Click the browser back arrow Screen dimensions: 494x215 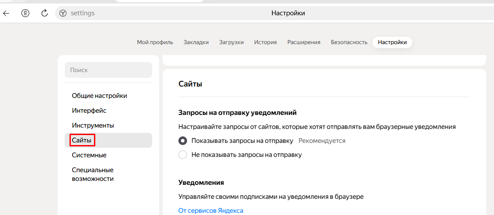click(6, 13)
